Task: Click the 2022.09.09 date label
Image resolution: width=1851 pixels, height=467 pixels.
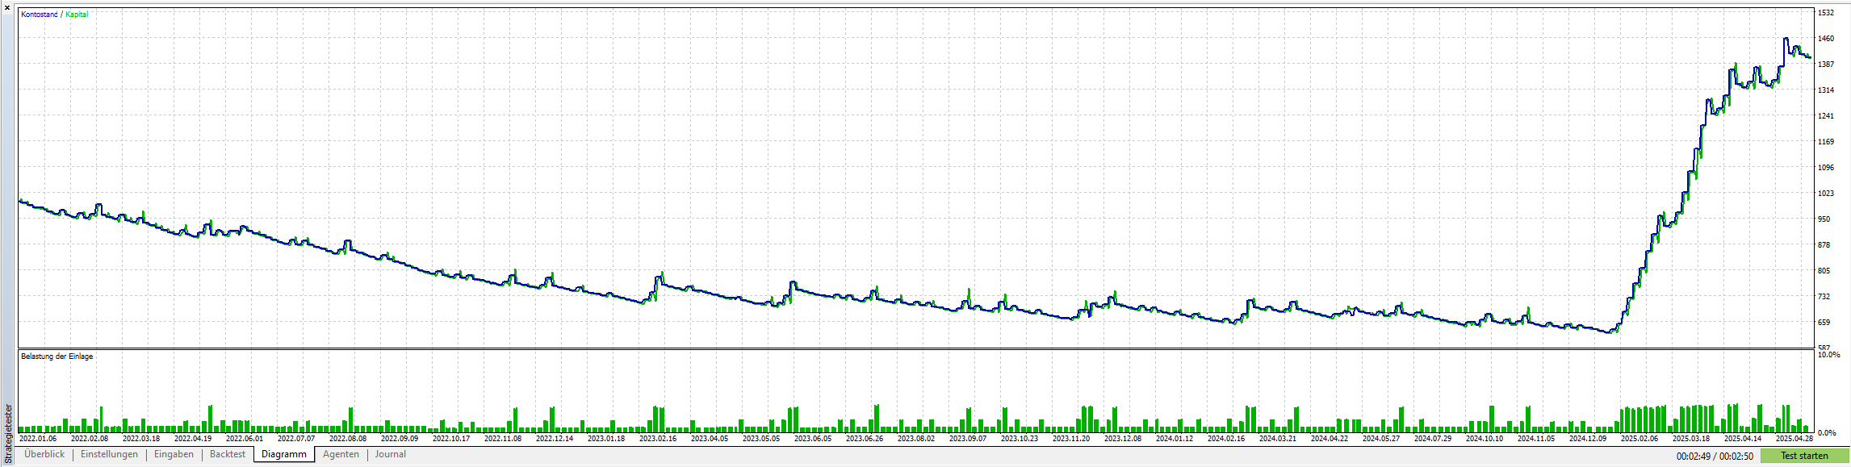Action: pyautogui.click(x=400, y=439)
